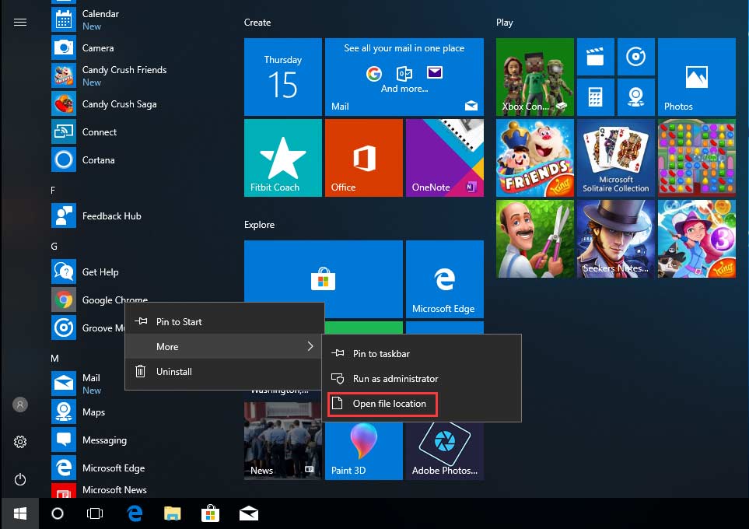Viewport: 749px width, 529px height.
Task: Expand the More submenu
Action: tap(225, 346)
